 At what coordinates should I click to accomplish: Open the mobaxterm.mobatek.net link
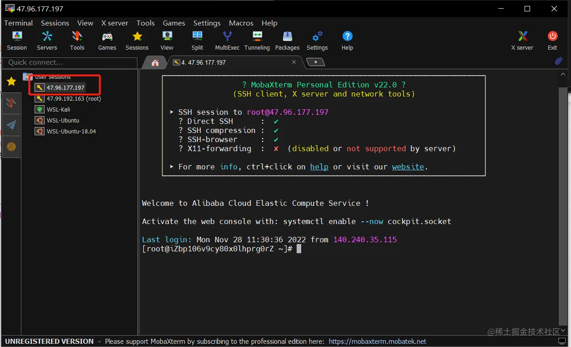tap(378, 341)
